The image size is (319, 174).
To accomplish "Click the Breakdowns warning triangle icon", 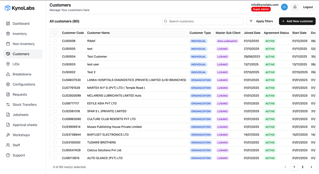I will (x=8, y=74).
